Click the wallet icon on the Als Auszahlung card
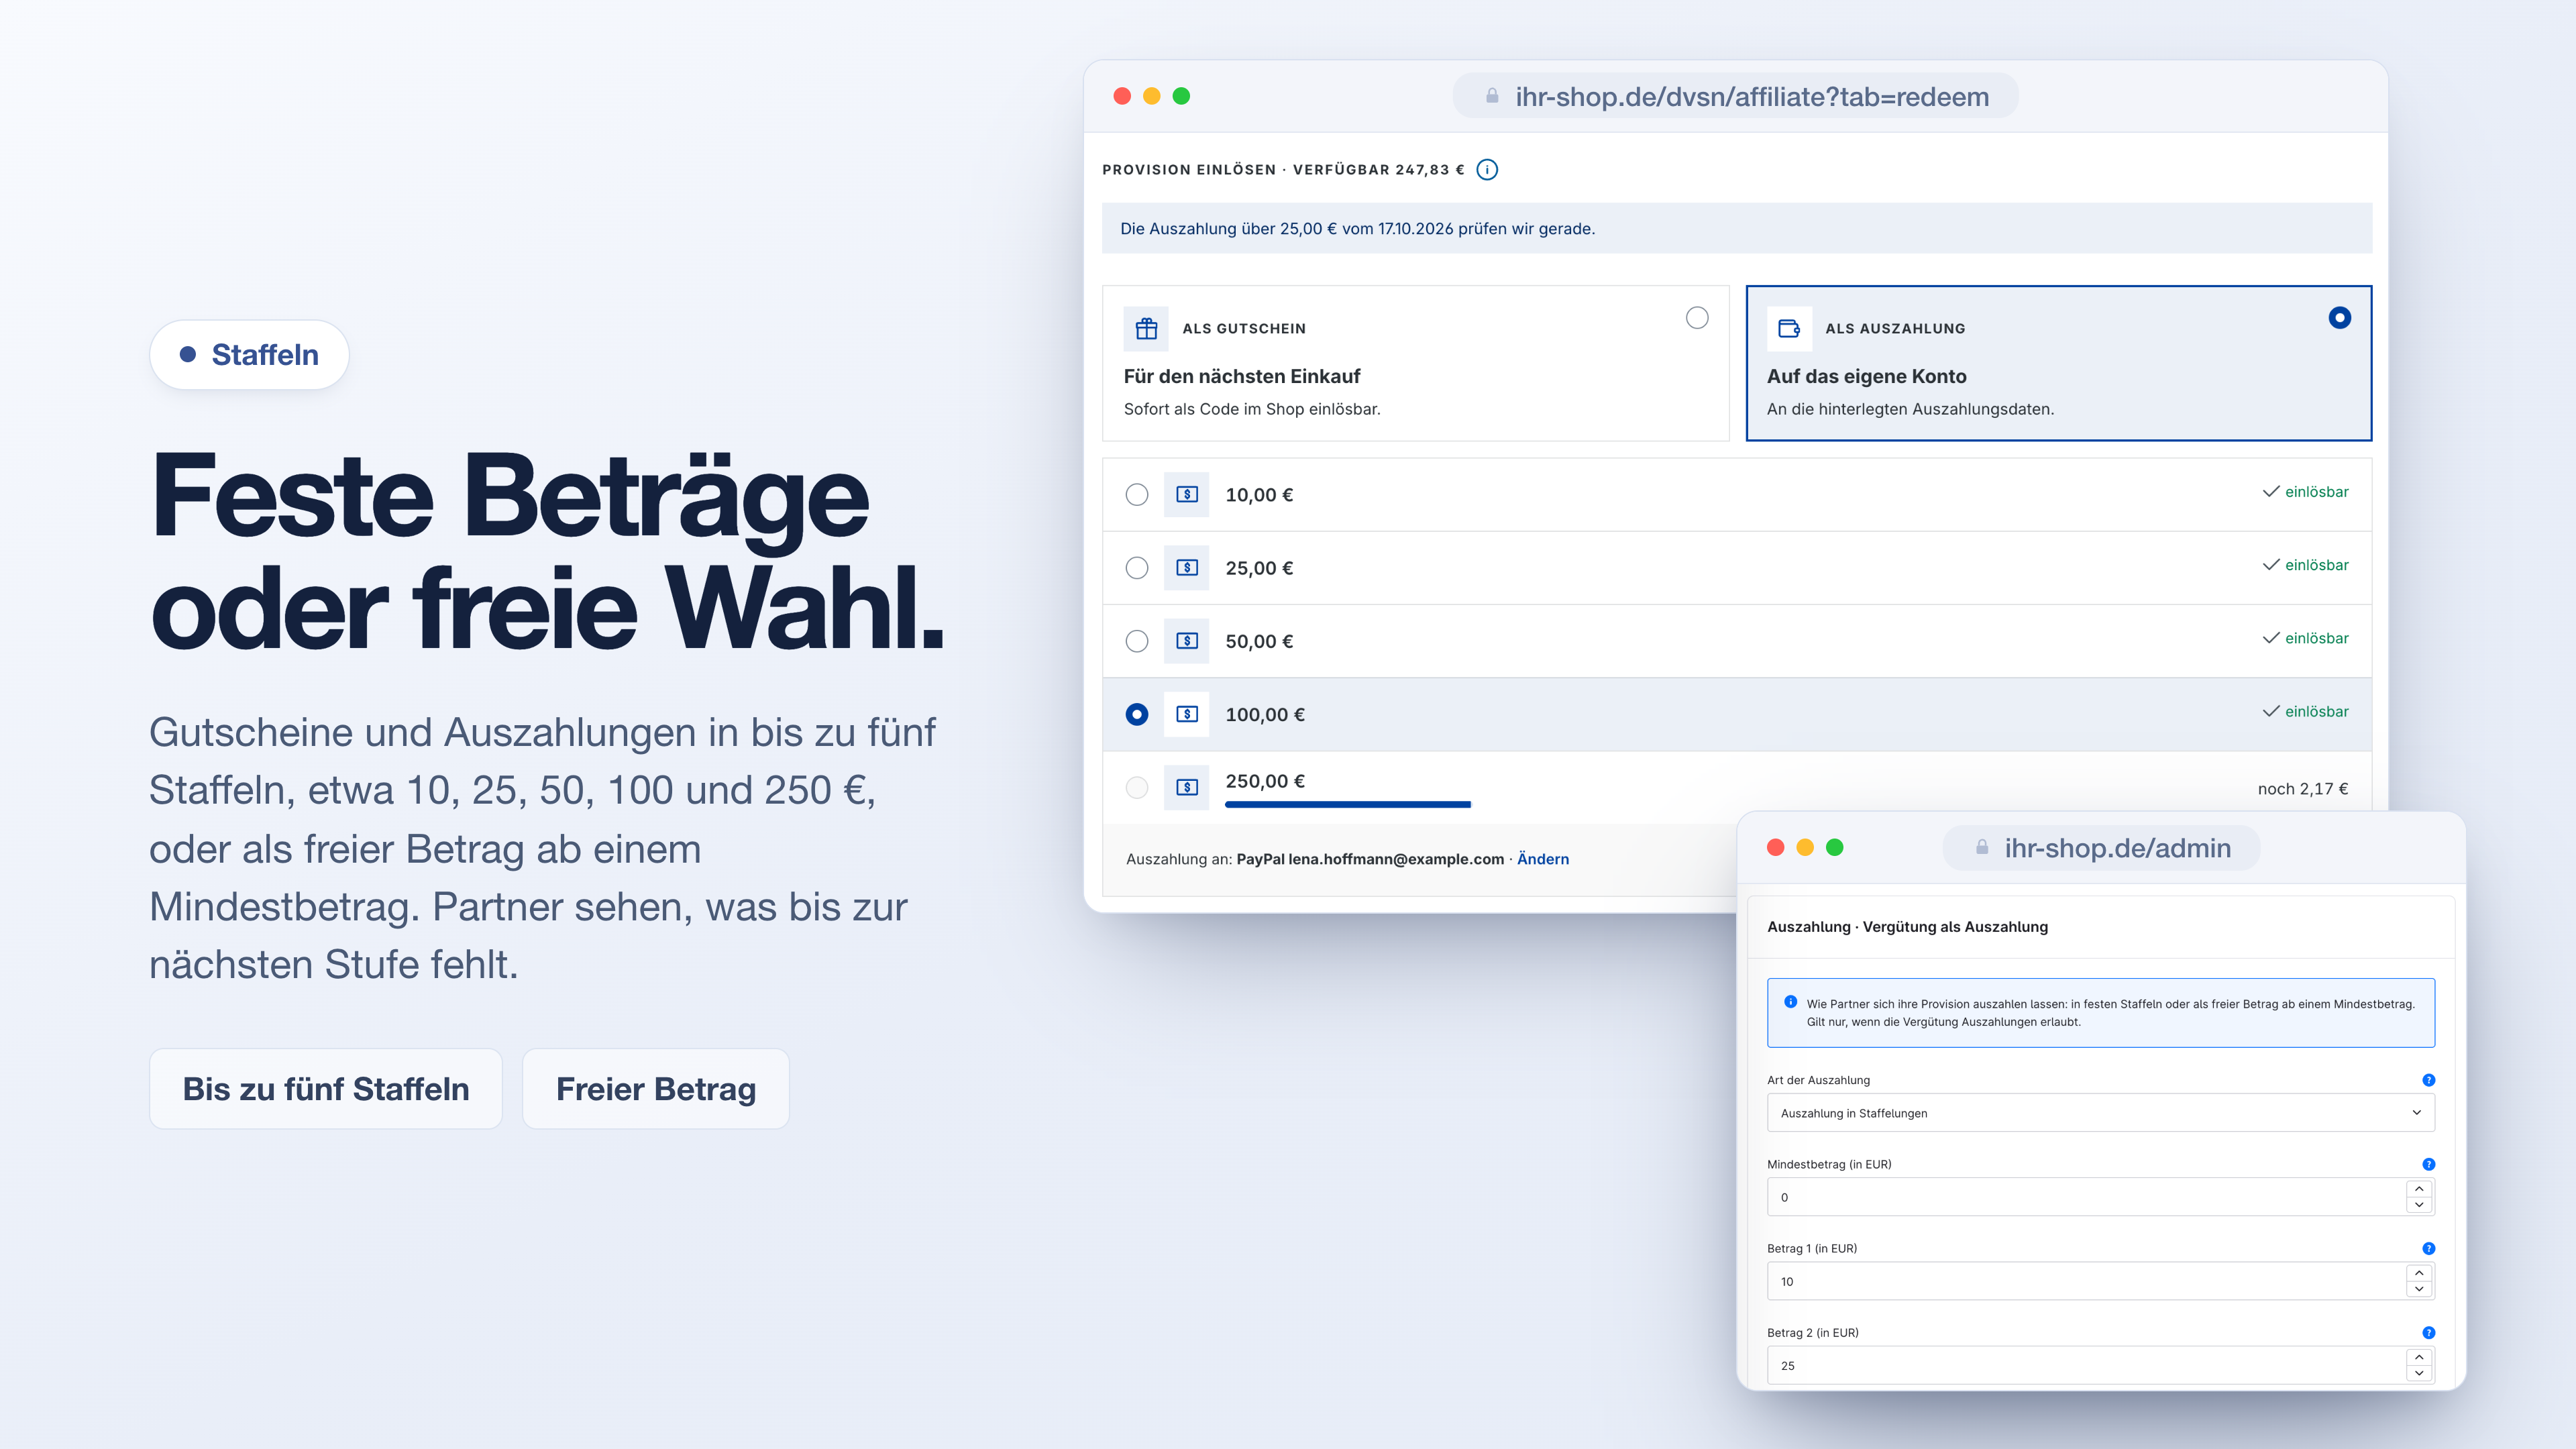Screen dimensions: 2576x1449 (1789, 329)
